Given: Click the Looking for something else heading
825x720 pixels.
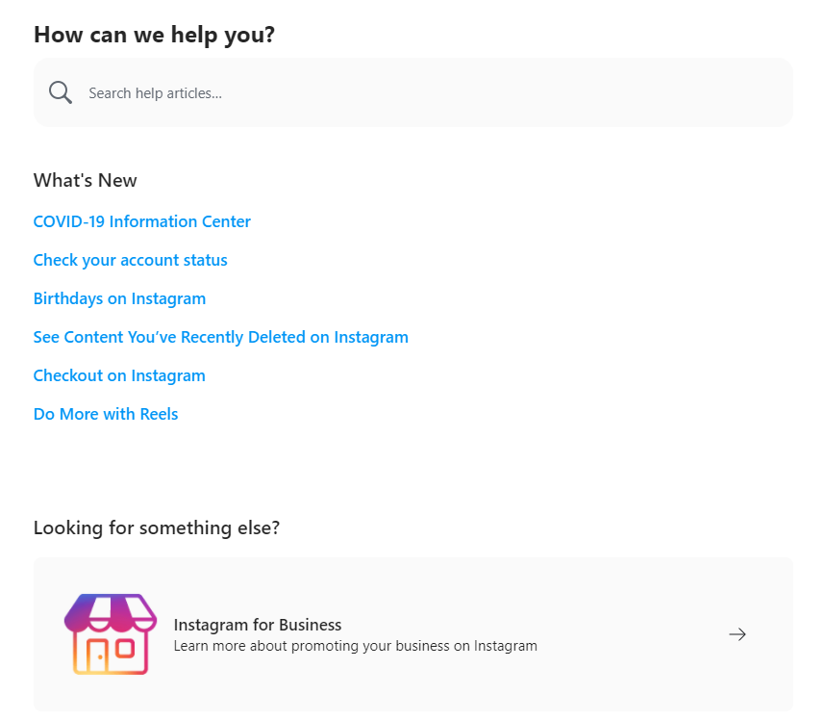Looking at the screenshot, I should 157,527.
